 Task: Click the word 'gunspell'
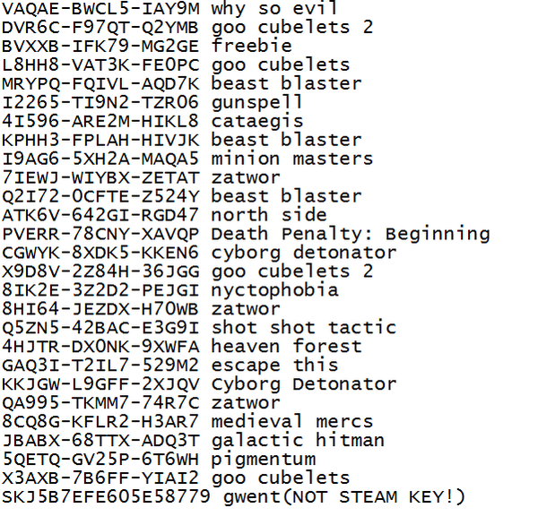point(256,103)
